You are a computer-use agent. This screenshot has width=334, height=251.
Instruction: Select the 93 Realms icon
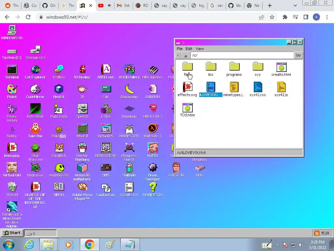(82, 72)
